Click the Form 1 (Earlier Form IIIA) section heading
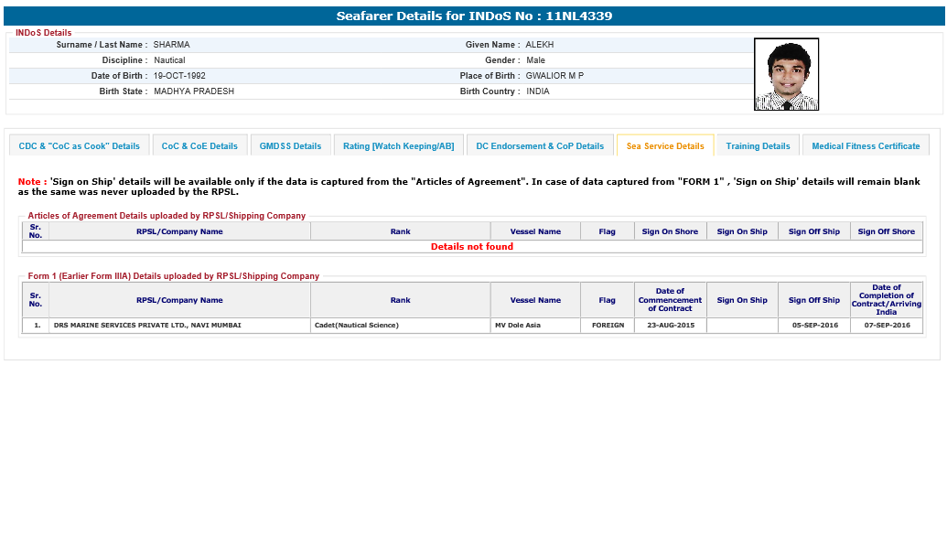The width and height of the screenshot is (947, 547). (173, 276)
